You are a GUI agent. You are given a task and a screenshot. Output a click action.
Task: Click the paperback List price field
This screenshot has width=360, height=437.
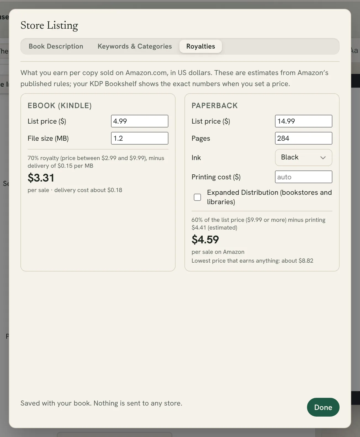tap(304, 121)
